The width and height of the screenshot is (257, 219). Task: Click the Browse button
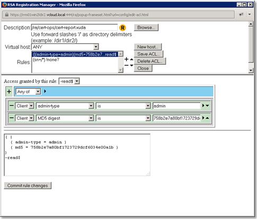click(146, 28)
